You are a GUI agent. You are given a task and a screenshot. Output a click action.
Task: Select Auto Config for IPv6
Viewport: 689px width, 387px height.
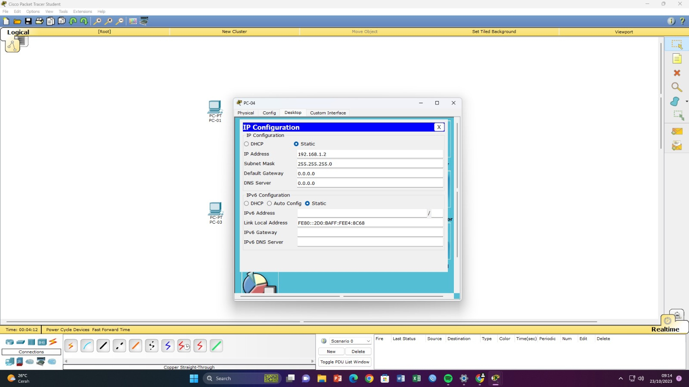pyautogui.click(x=270, y=203)
